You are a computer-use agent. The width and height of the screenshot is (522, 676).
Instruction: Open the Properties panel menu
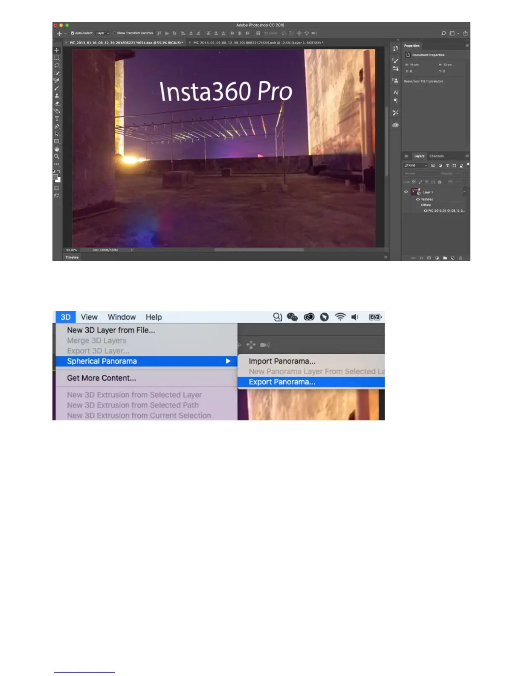(x=467, y=45)
